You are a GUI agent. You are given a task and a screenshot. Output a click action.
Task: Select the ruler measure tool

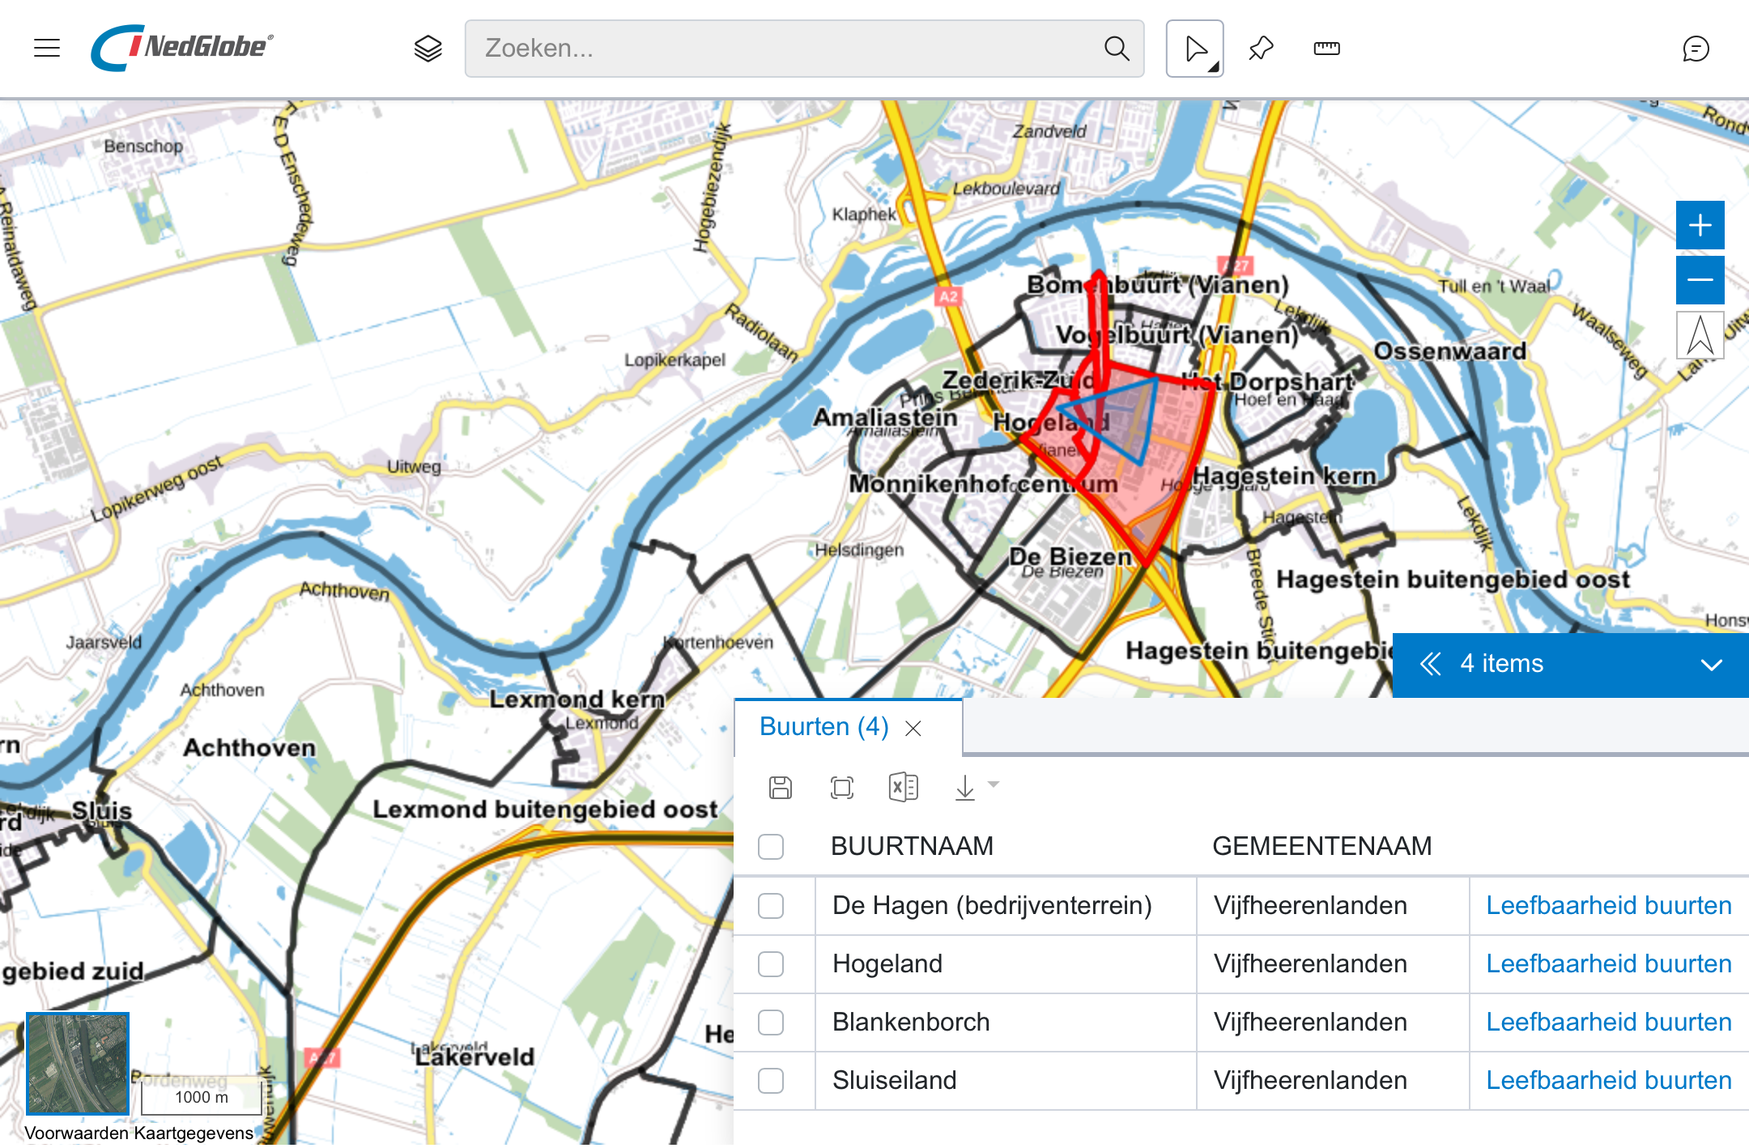coord(1326,49)
